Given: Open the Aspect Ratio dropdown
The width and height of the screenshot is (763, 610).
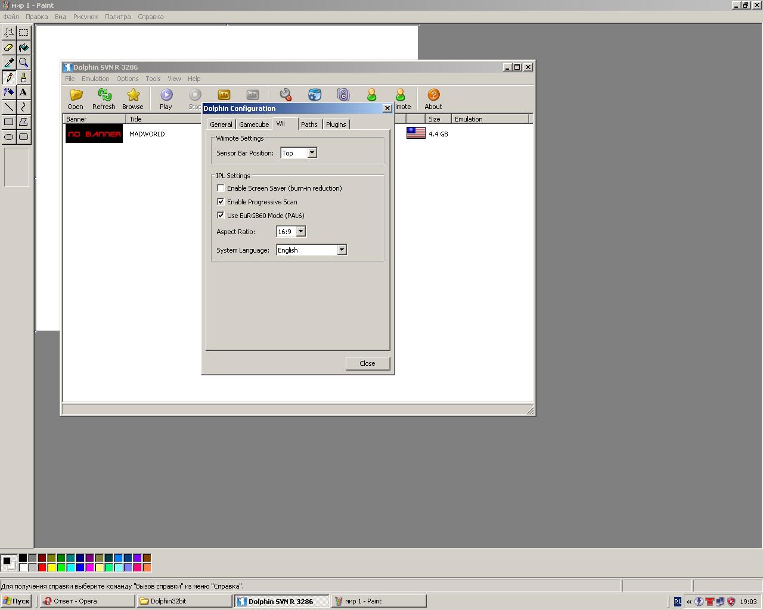Looking at the screenshot, I should 300,232.
